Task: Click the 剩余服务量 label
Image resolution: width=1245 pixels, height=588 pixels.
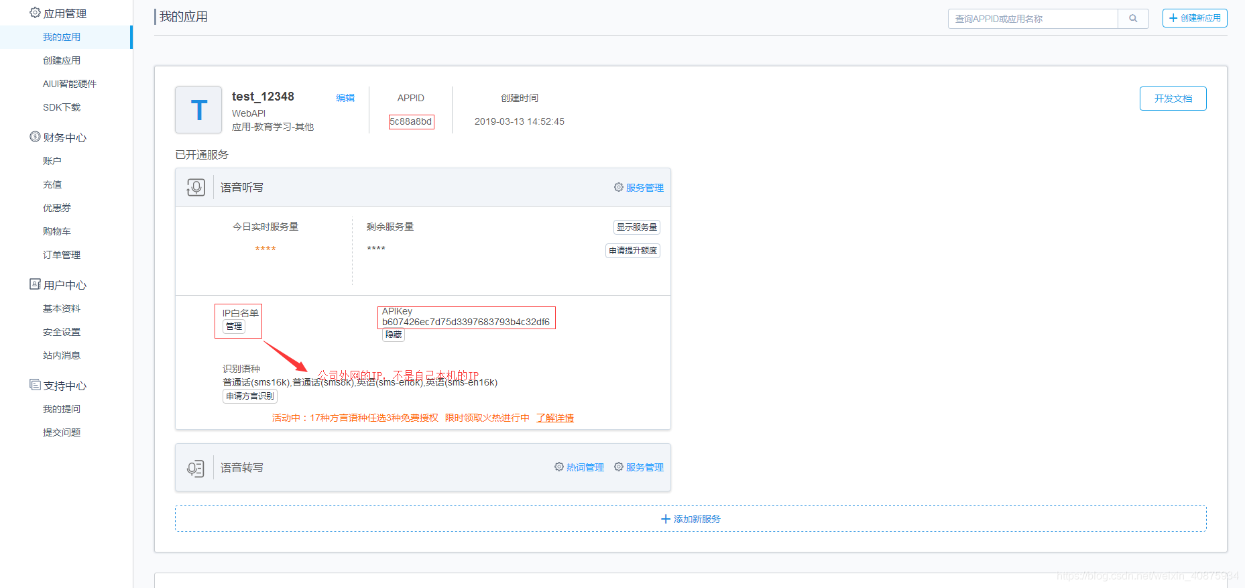Action: click(x=390, y=227)
